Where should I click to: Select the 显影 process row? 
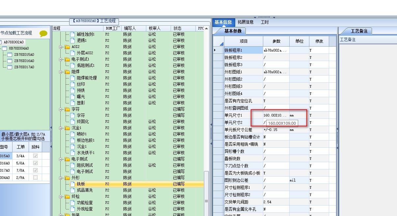pos(128,103)
